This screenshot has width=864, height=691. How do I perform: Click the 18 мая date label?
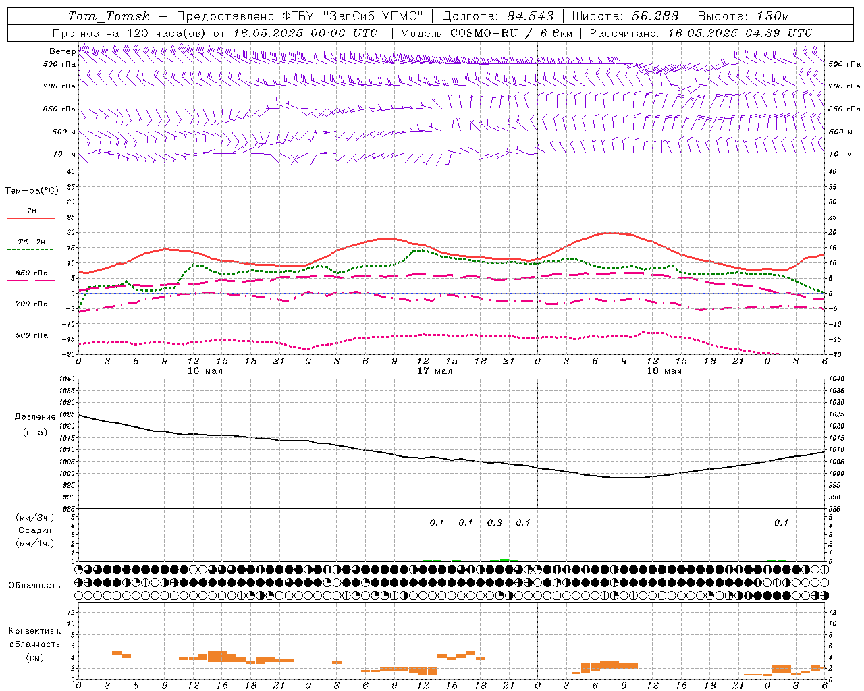(664, 371)
